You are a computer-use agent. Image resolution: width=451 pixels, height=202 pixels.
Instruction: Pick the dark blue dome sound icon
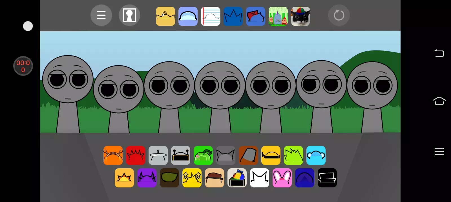point(305,178)
